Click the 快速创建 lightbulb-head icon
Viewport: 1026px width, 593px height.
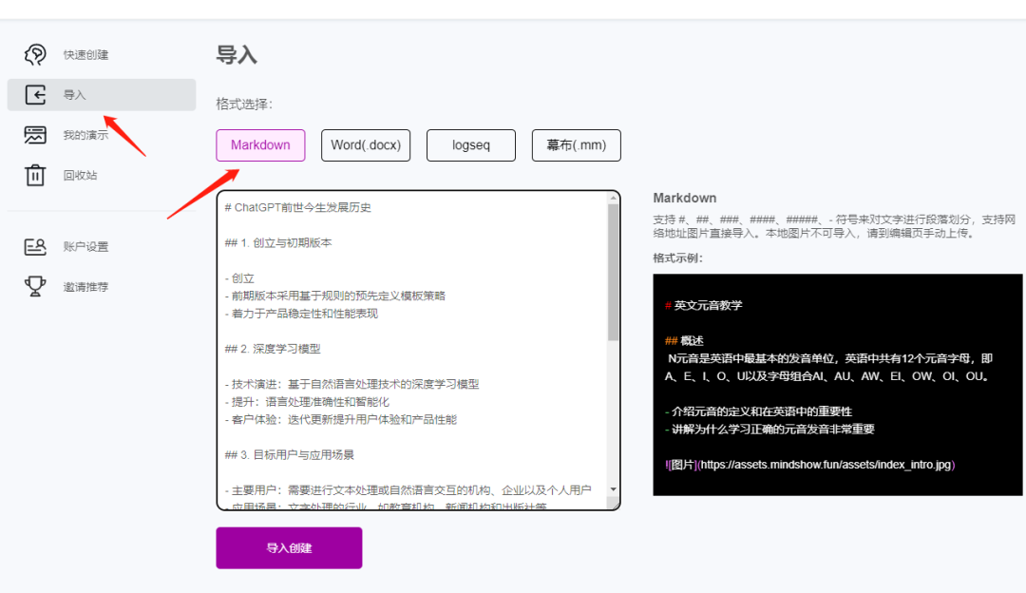[x=36, y=54]
